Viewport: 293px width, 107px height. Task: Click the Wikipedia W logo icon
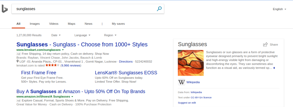(182, 82)
